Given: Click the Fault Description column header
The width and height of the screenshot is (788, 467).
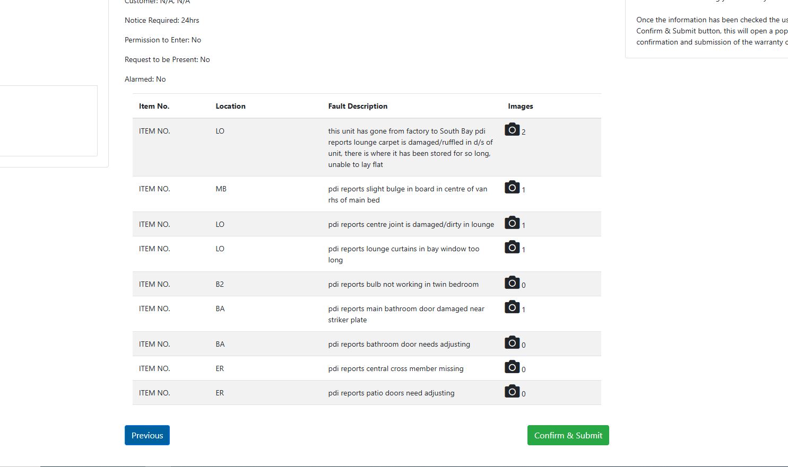Looking at the screenshot, I should [x=358, y=106].
